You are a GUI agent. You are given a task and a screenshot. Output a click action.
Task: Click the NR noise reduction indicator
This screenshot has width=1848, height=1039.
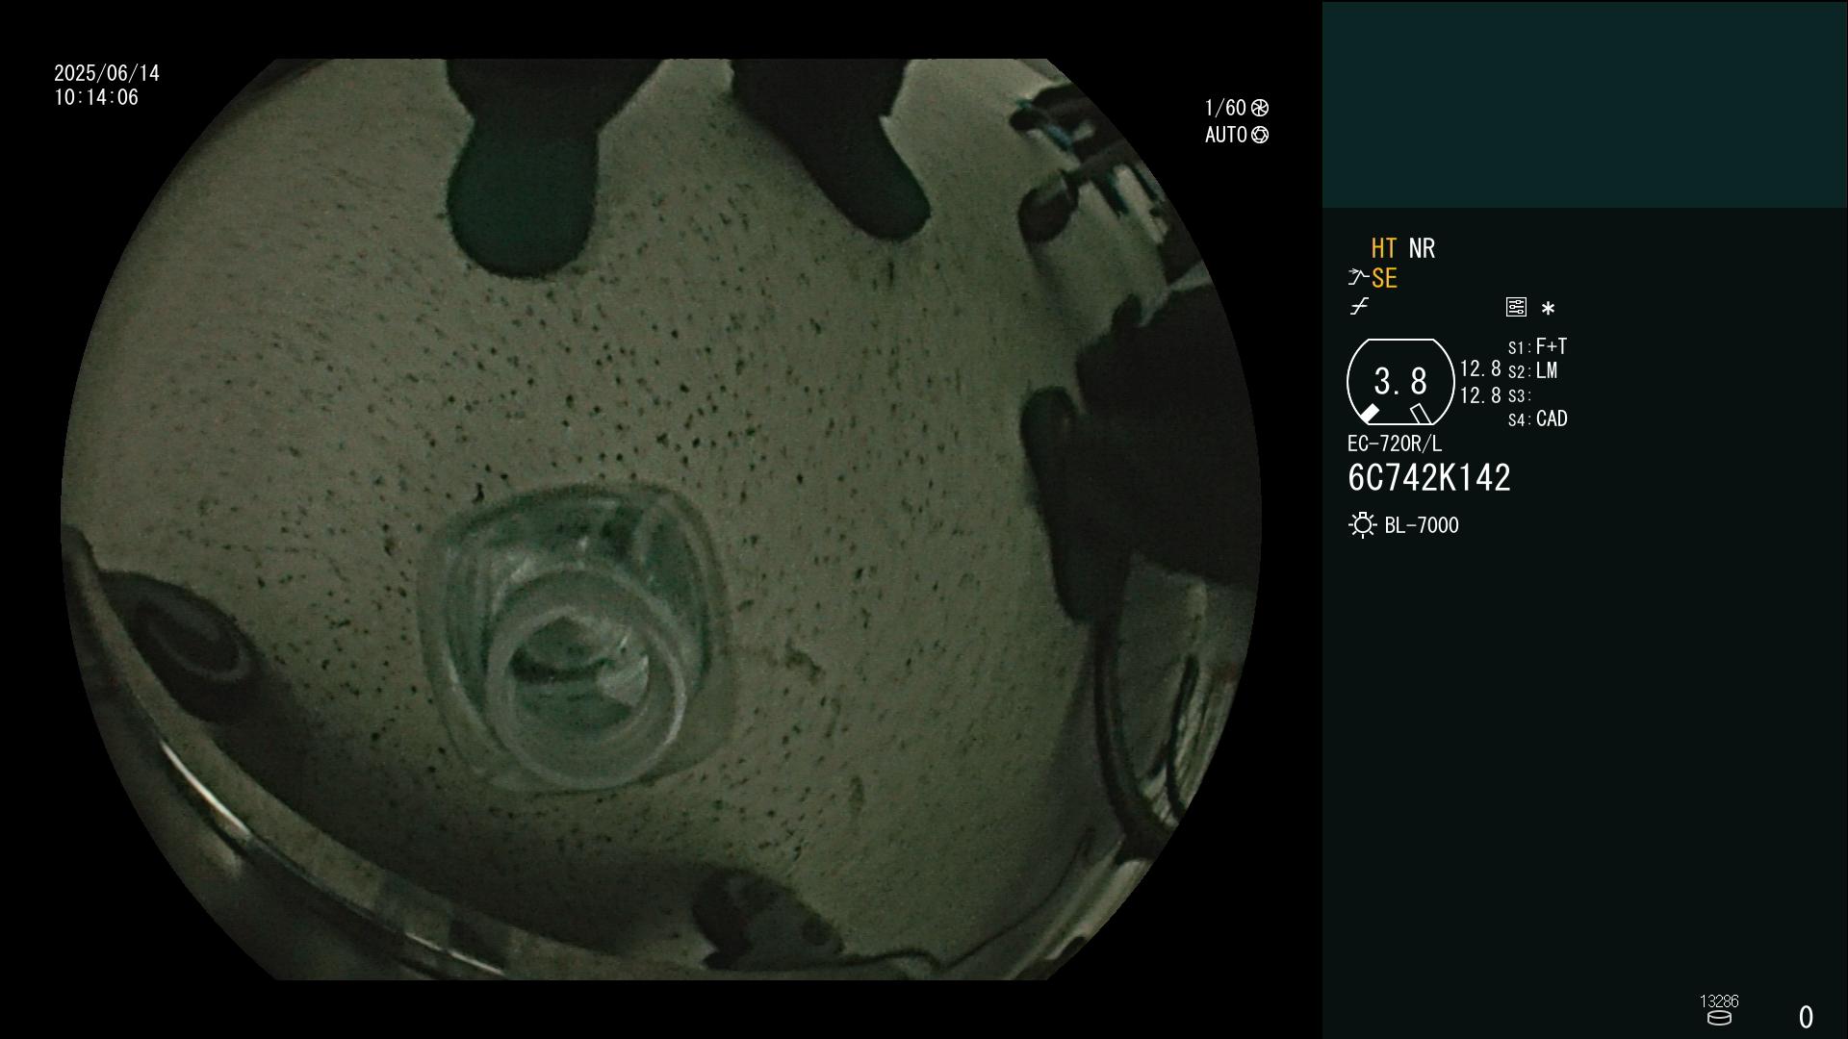click(1422, 248)
